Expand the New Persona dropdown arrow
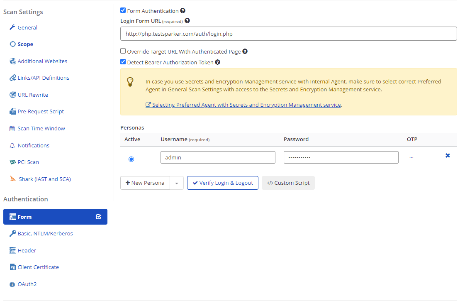 177,183
